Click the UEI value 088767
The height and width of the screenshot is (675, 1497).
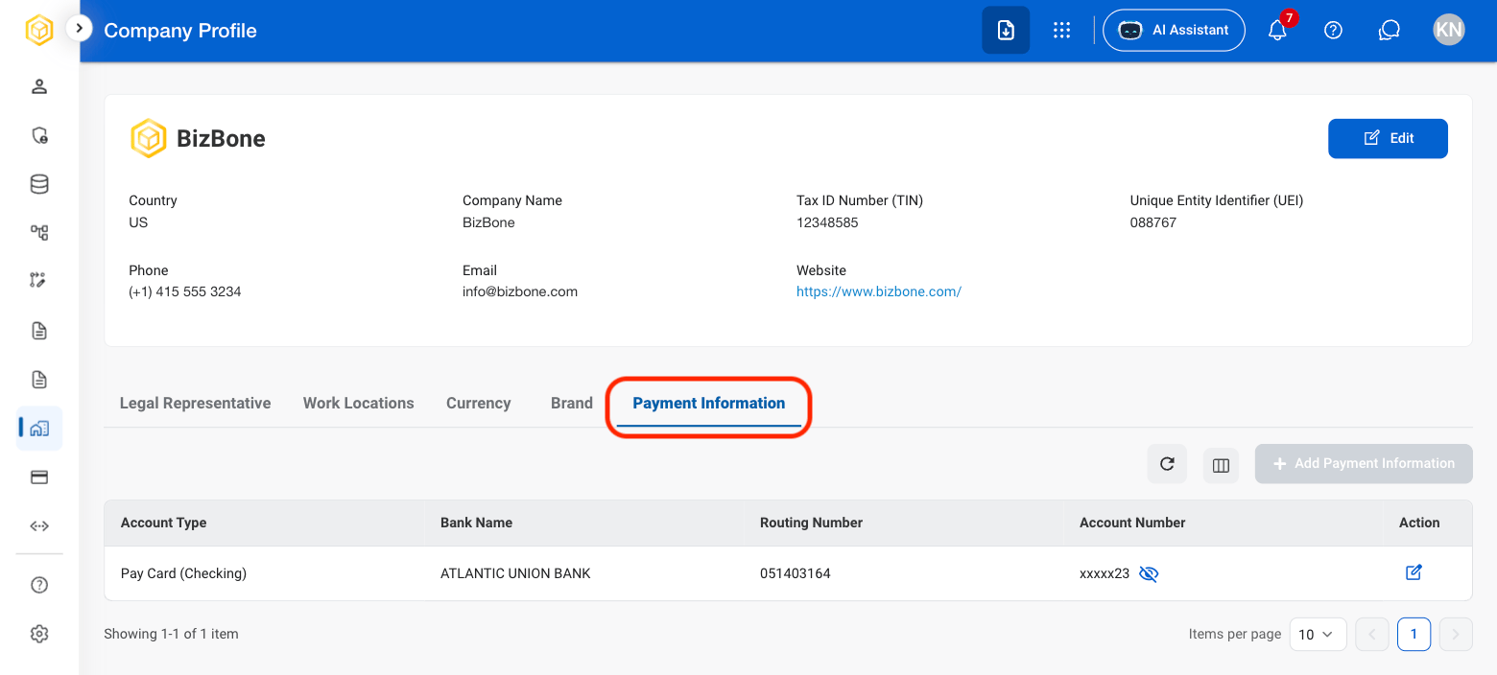coord(1153,222)
